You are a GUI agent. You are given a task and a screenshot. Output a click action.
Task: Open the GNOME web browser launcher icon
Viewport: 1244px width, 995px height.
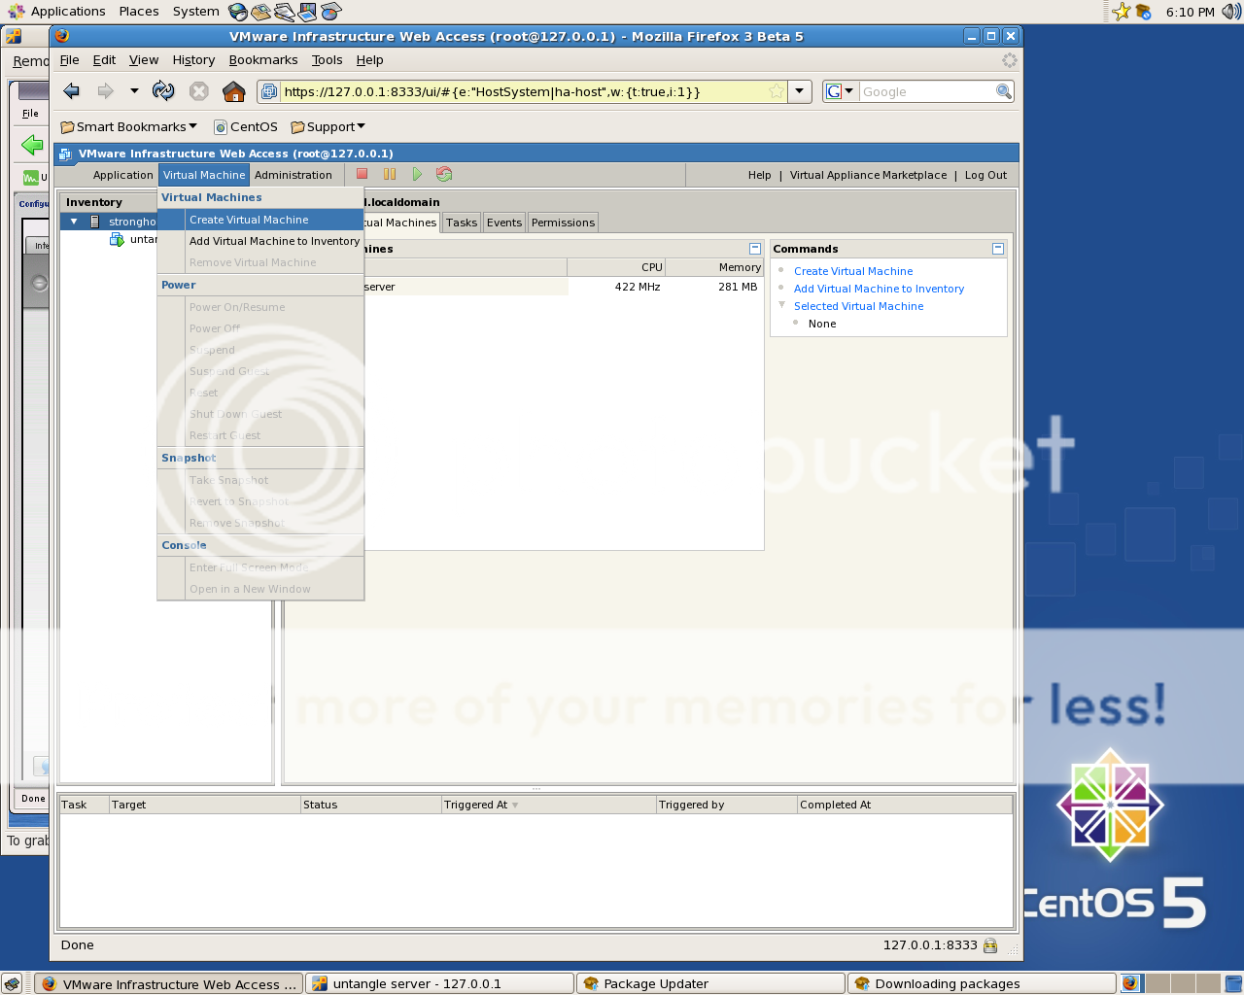coord(238,12)
